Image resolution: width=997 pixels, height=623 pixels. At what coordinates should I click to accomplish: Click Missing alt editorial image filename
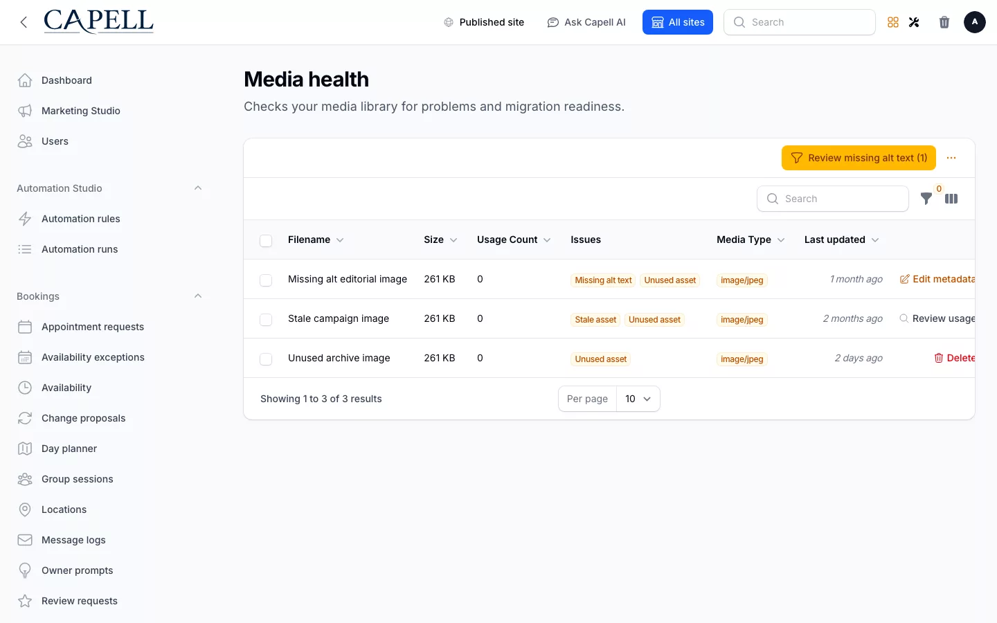[348, 279]
